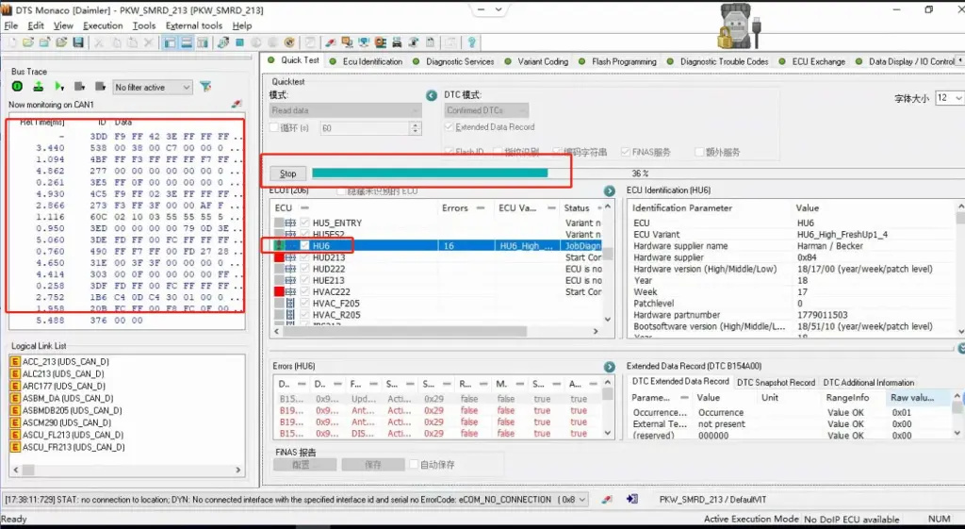Click the eraser icon in status bar
The width and height of the screenshot is (965, 529).
coord(607,500)
